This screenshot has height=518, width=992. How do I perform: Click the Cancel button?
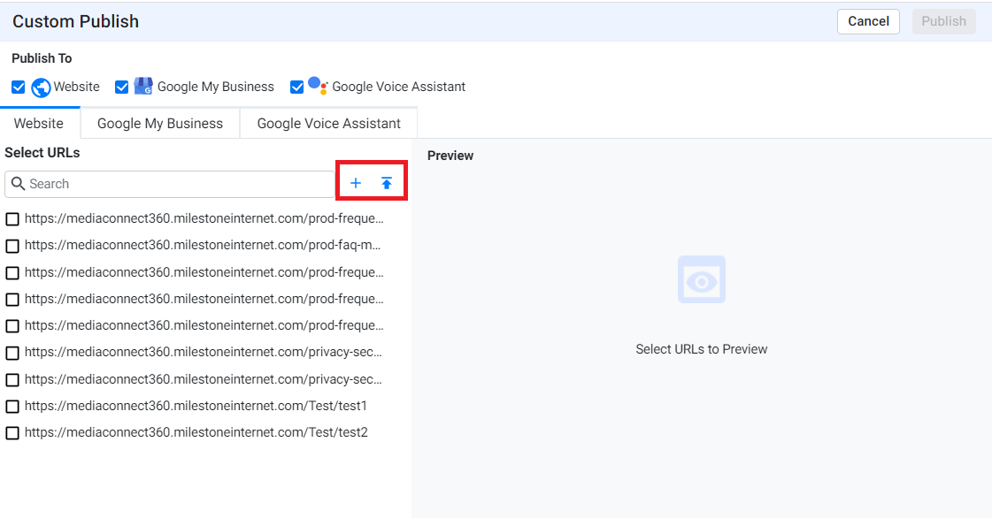868,21
